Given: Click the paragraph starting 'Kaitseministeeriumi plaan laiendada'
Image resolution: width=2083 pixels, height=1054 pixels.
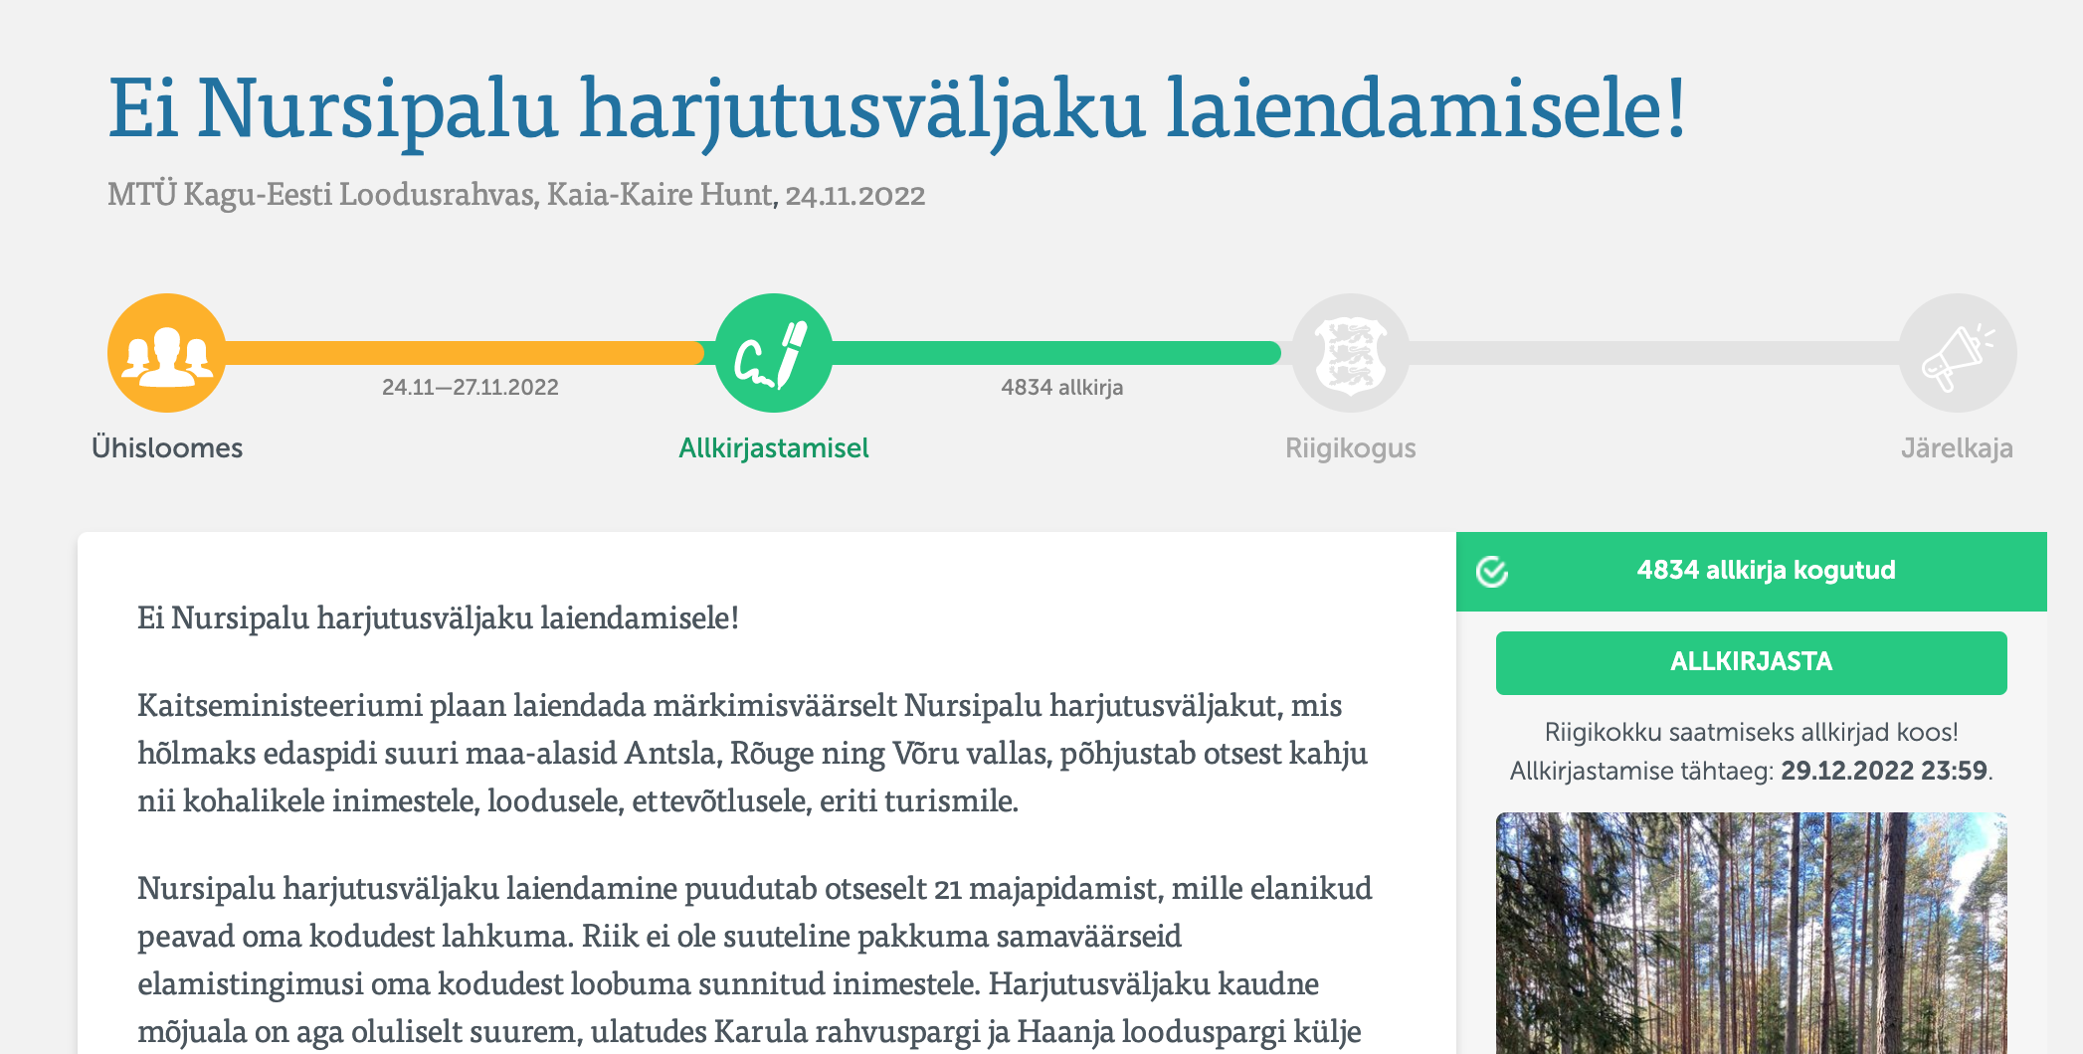Looking at the screenshot, I should coord(753,753).
